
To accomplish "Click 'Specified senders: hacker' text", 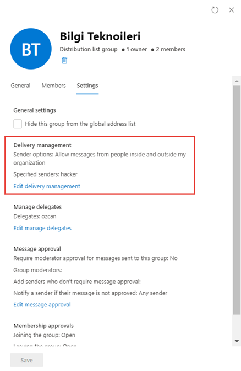I will pos(45,174).
